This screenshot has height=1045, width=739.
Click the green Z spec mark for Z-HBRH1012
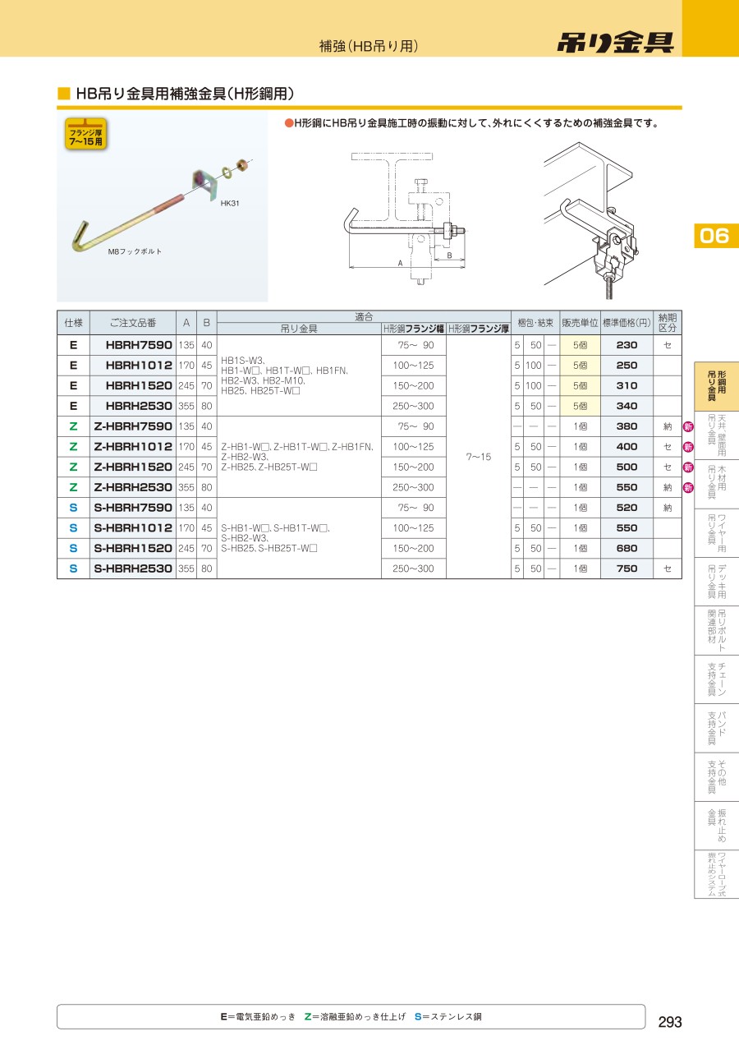pyautogui.click(x=73, y=447)
